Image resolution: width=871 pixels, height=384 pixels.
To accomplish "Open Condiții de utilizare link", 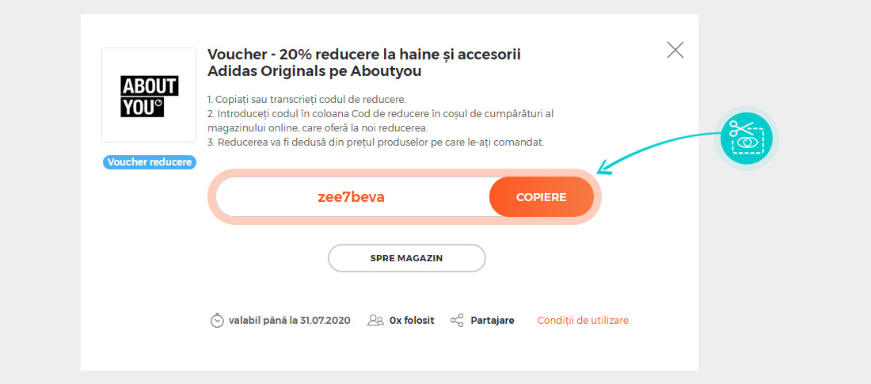I will 583,321.
